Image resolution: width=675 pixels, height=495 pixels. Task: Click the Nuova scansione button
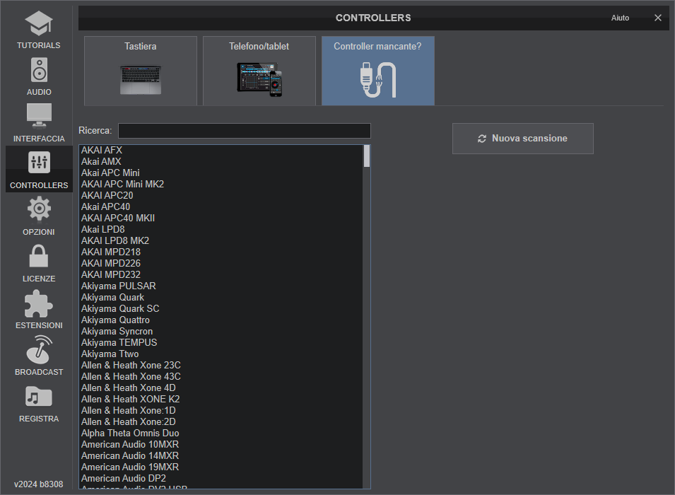tap(522, 139)
